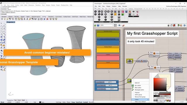Image resolution: width=187 pixels, height=105 pixels.
Task: Click first light bulb hide icon in Rhino
Action: 2,19
